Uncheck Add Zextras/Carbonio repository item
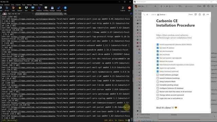Screen dimensions: 217x122 point(157,65)
